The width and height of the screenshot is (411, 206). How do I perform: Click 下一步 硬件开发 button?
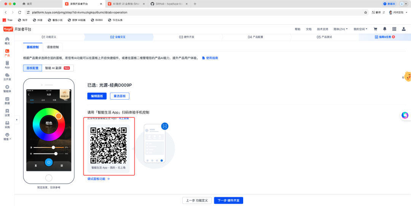tap(229, 201)
